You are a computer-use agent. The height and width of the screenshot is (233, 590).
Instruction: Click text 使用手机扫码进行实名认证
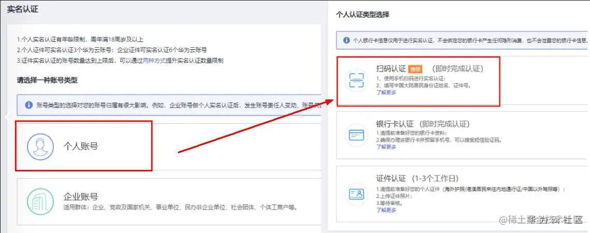411,79
